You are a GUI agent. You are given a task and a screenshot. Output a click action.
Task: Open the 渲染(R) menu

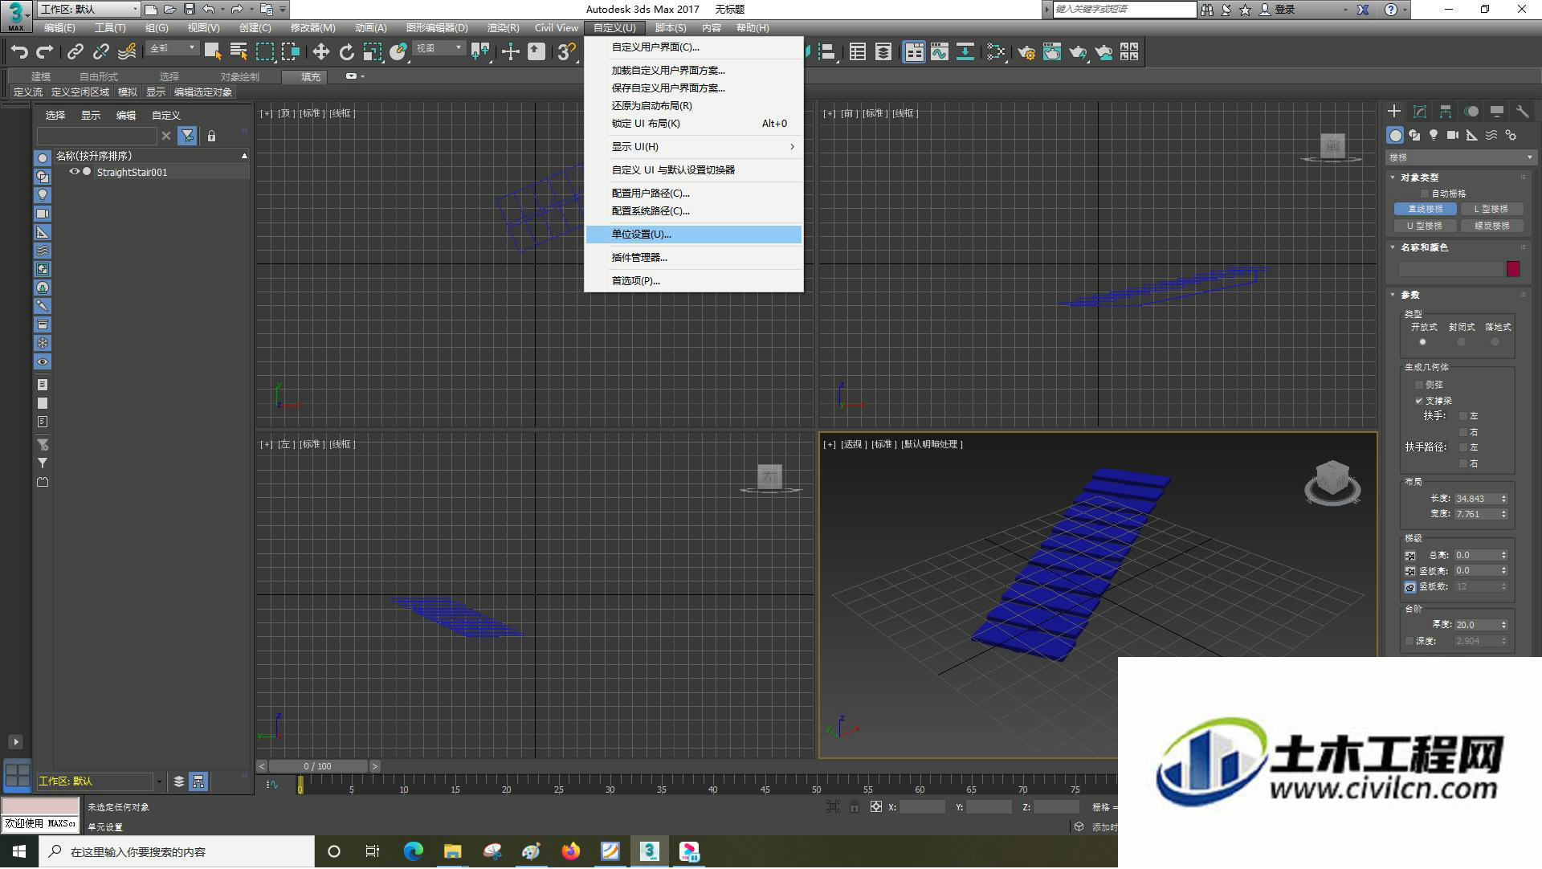click(x=503, y=28)
